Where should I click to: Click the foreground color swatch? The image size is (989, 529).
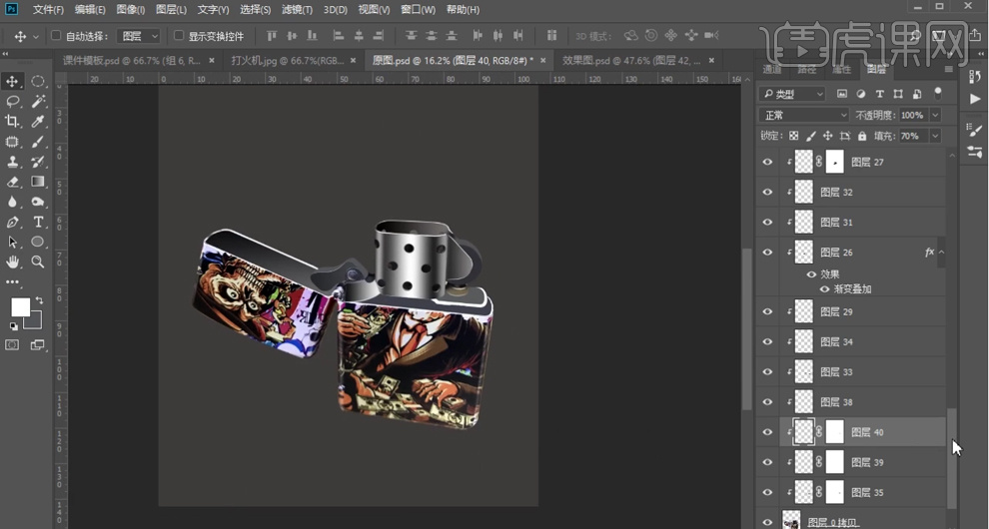[20, 307]
